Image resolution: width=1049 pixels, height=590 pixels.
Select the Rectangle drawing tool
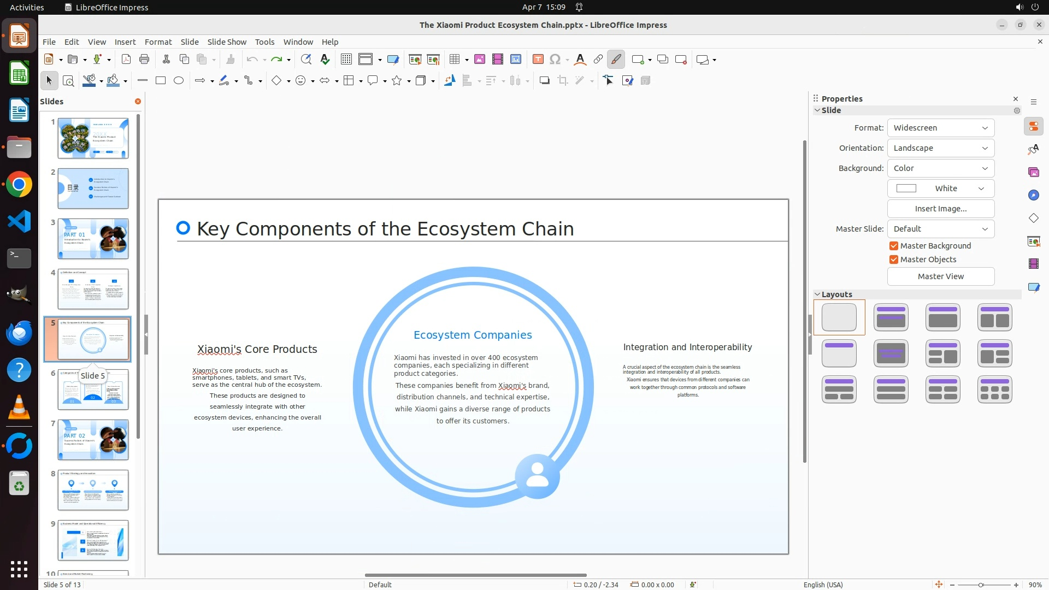click(161, 81)
